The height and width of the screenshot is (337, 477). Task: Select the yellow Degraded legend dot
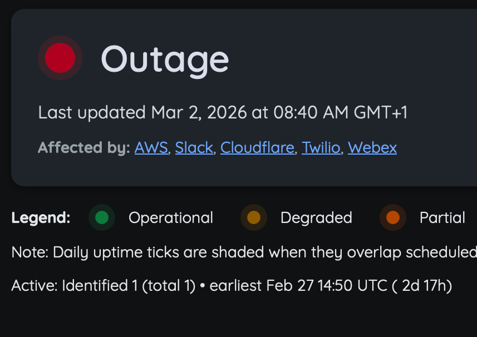[253, 217]
